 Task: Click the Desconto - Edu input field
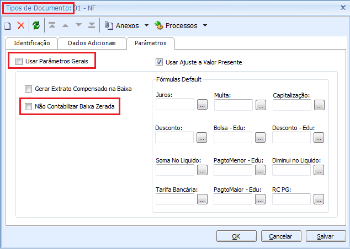(x=291, y=137)
